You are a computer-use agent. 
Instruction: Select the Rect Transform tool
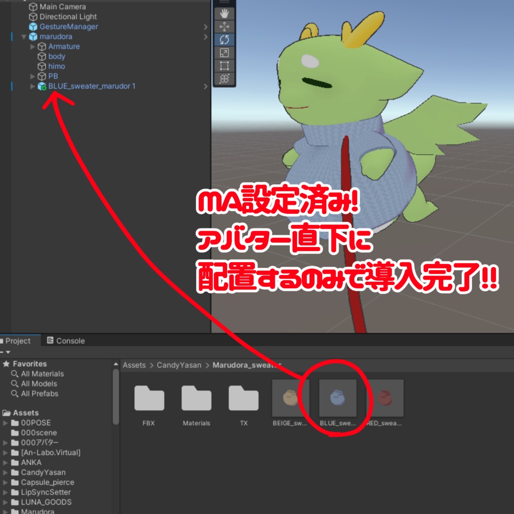pos(224,65)
